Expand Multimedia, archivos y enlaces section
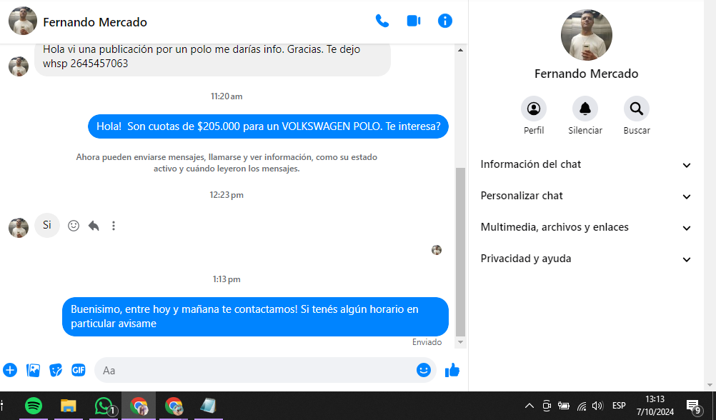The width and height of the screenshot is (716, 420). [586, 227]
